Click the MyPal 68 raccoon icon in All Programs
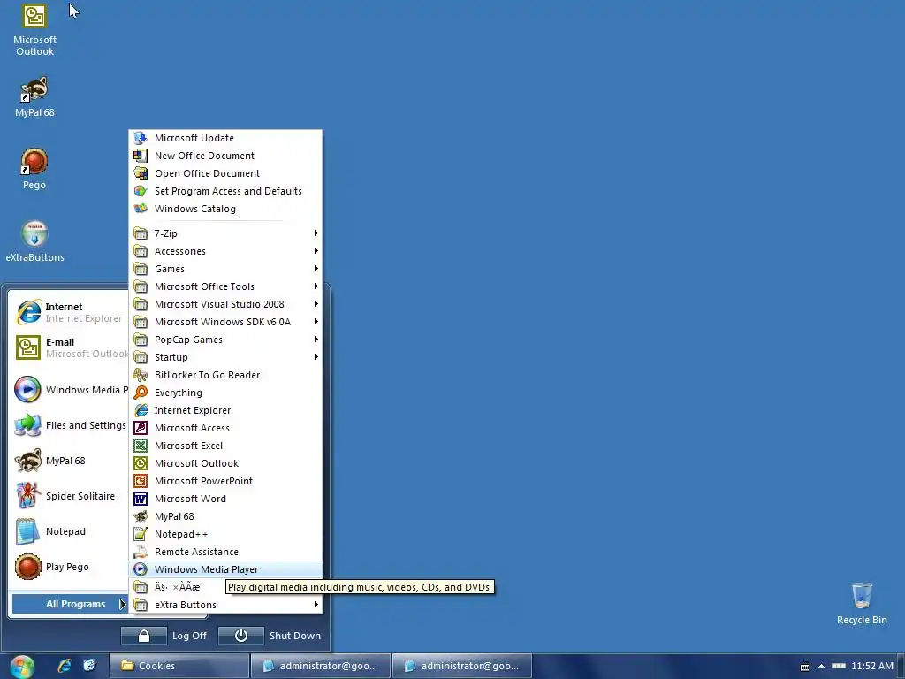 click(x=141, y=516)
